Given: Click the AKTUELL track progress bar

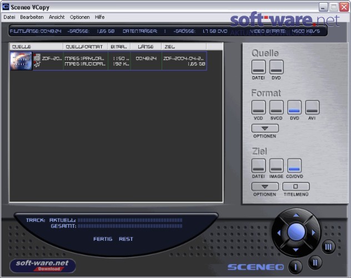Looking at the screenshot, I should (x=130, y=220).
